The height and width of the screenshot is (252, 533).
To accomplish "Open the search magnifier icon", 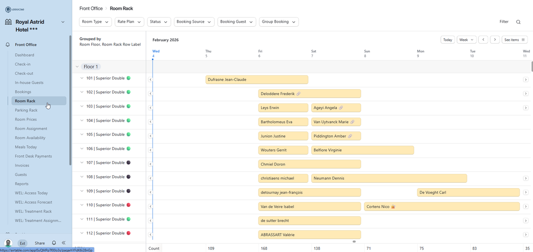I will pyautogui.click(x=518, y=22).
